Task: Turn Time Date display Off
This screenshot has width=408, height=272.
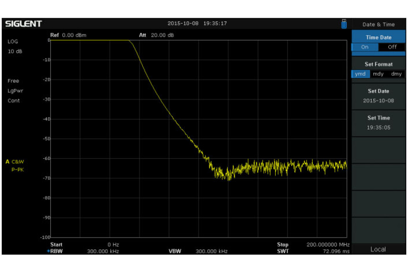Action: point(392,47)
